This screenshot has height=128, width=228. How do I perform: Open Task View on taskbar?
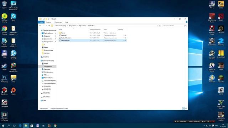pyautogui.click(x=14, y=126)
